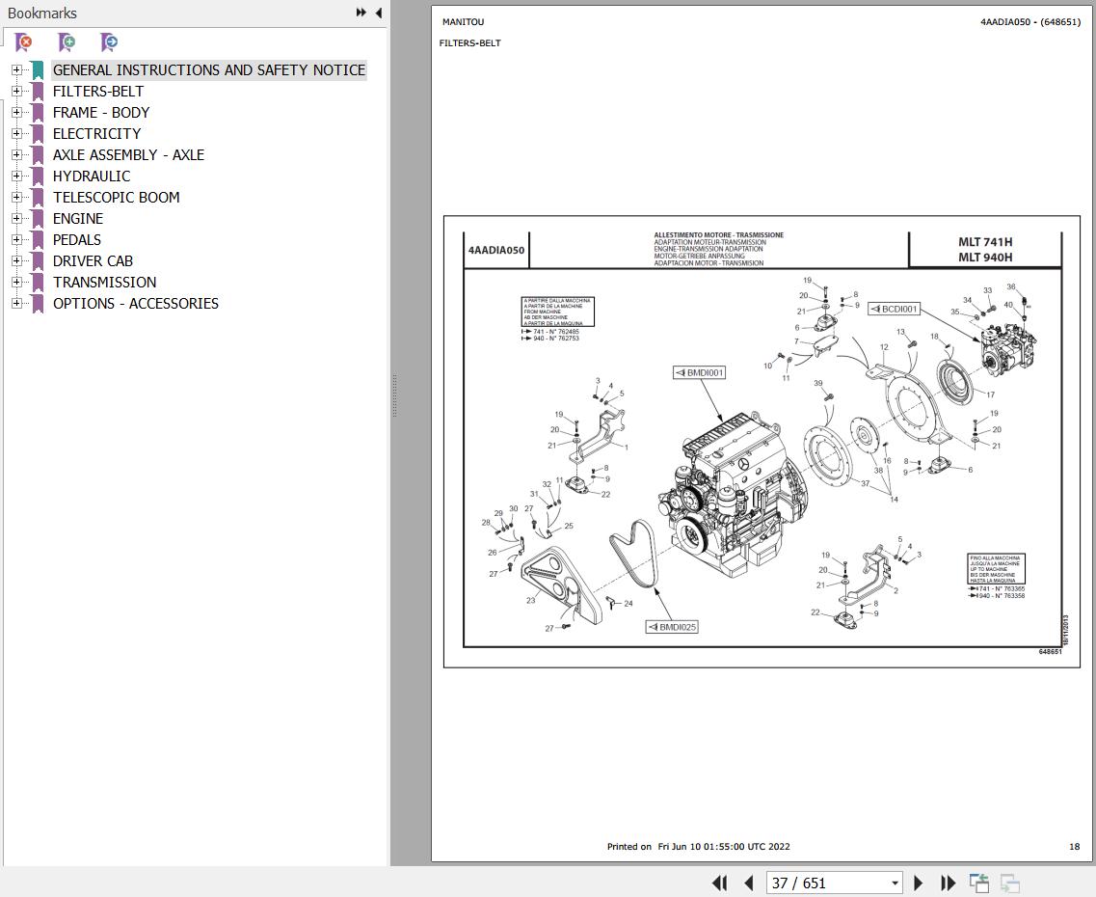Screen dimensions: 1096x897
Task: Expand the AXLE ASSEMBLY - AXLE node
Action: [16, 154]
